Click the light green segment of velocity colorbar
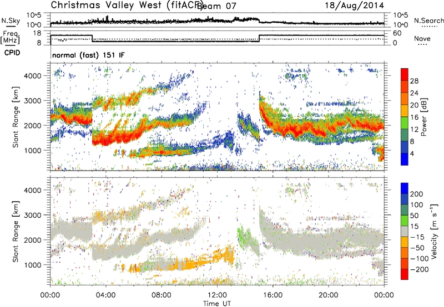The width and height of the screenshot is (444, 307). [405, 221]
